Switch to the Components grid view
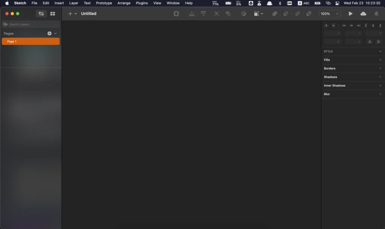385x229 pixels. coord(53,14)
